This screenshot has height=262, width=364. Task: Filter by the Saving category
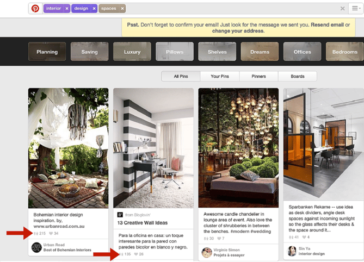[x=90, y=52]
